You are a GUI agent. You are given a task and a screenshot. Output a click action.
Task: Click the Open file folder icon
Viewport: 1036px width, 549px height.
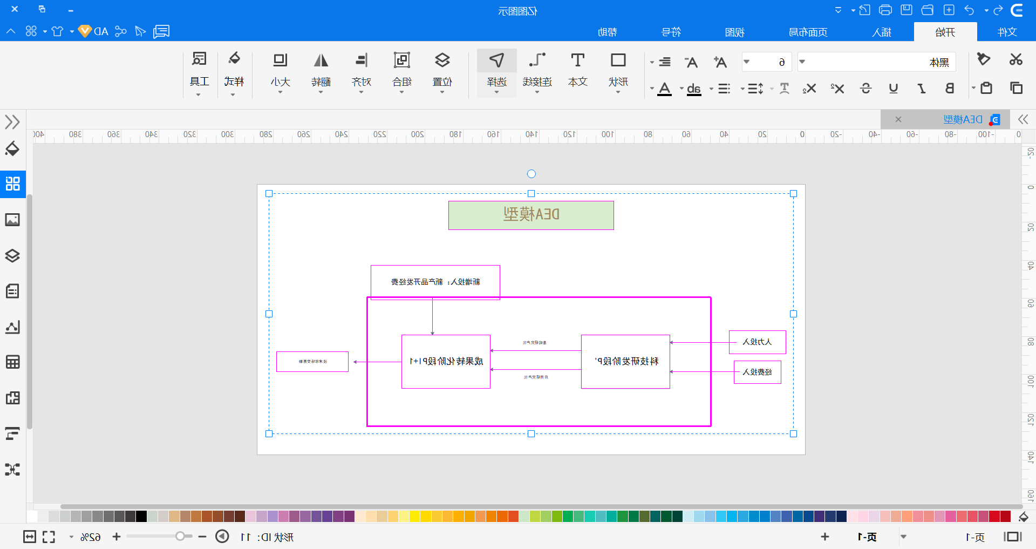coord(928,10)
